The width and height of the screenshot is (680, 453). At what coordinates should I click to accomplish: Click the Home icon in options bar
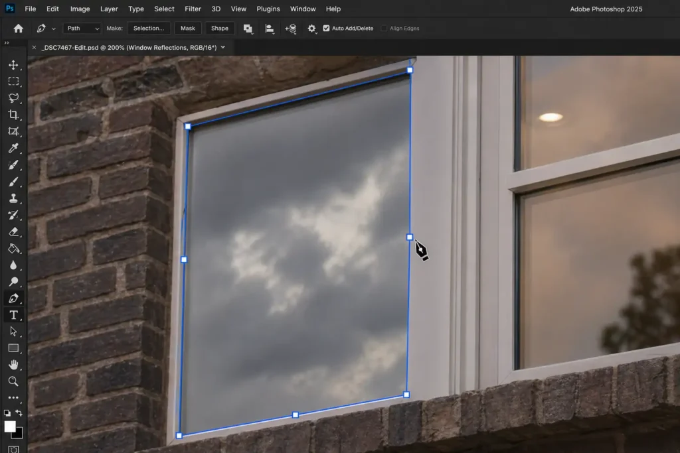(18, 29)
